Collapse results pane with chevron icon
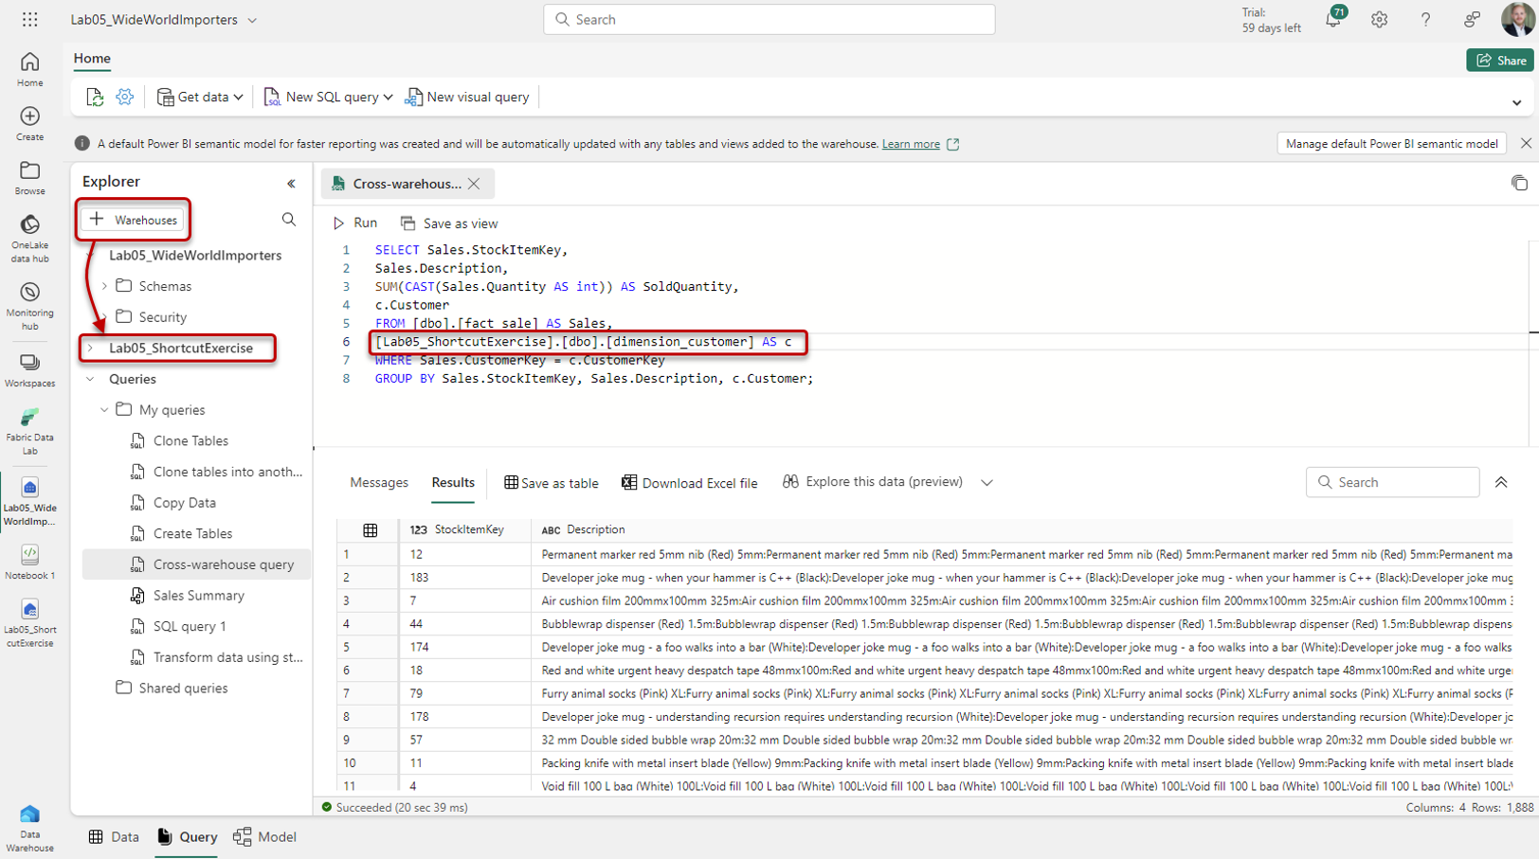1539x859 pixels. (1501, 482)
